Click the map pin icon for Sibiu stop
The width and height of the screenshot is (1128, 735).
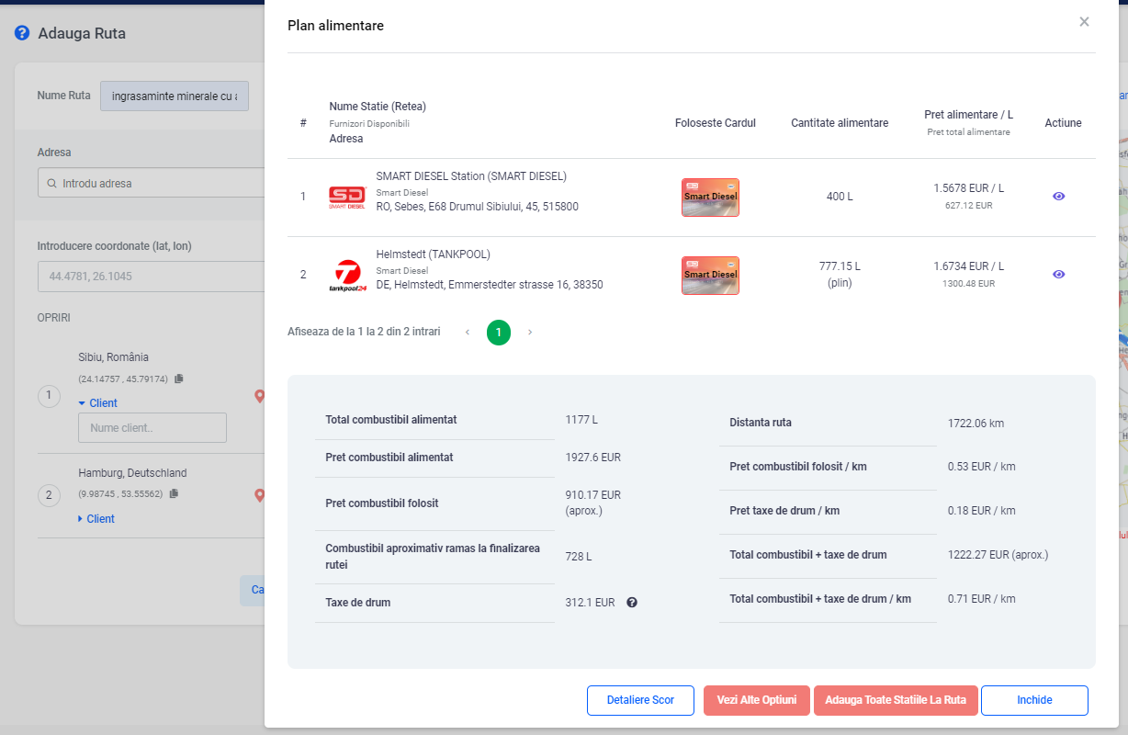259,396
